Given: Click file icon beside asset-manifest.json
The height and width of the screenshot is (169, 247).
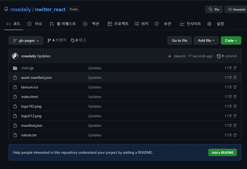Looking at the screenshot, I should [x=15, y=78].
